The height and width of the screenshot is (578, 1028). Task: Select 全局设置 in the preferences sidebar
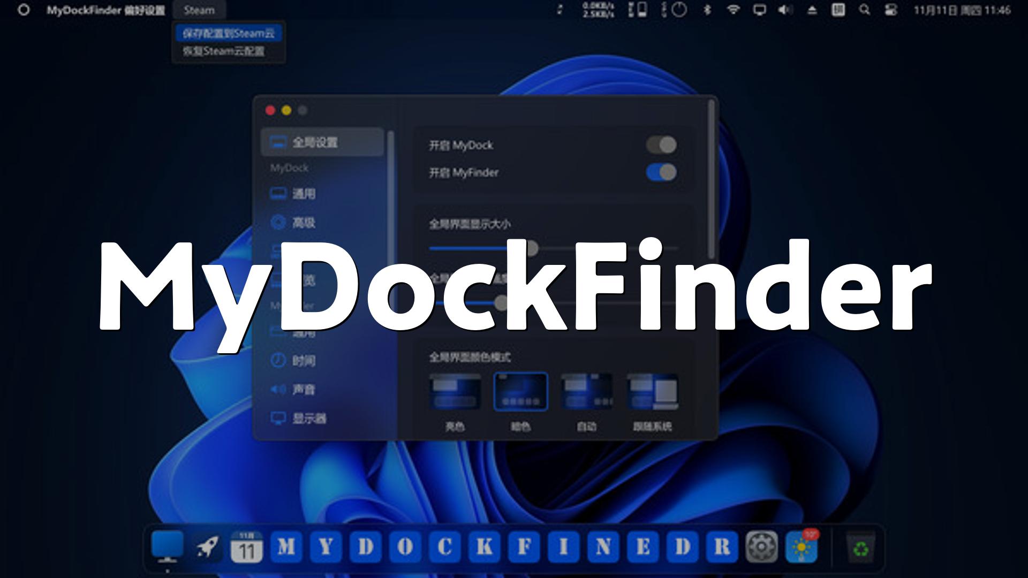[x=322, y=142]
